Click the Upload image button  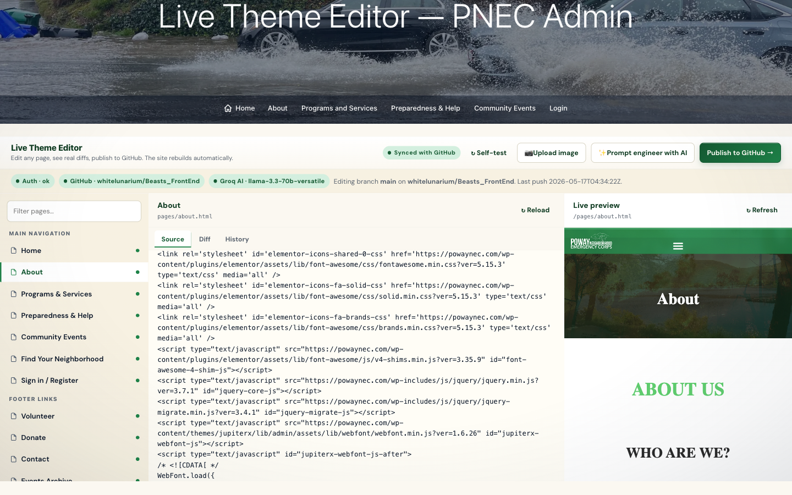point(551,153)
